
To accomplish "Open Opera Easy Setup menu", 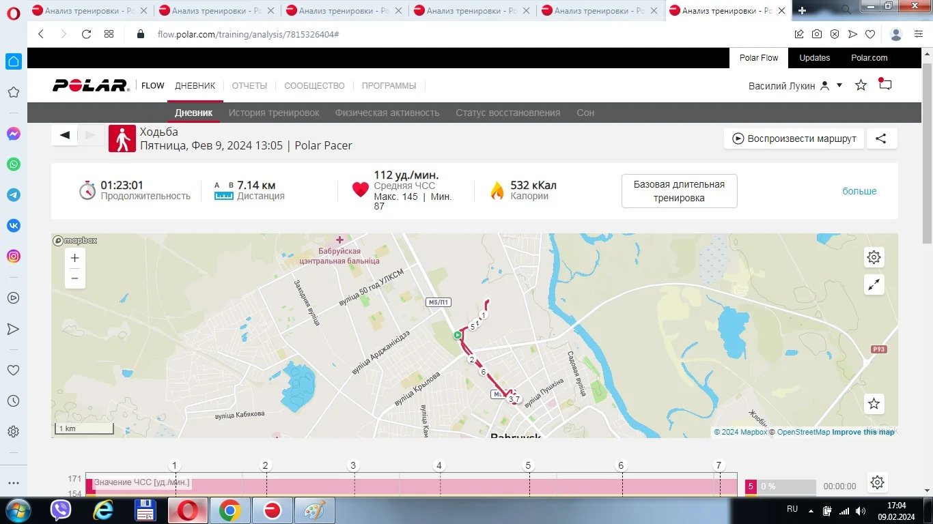I will click(x=919, y=34).
